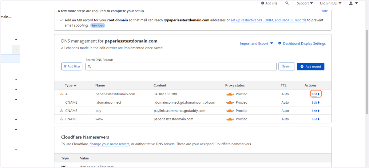Click the Add record button
Screen dimensions: 369x168
click(x=310, y=67)
